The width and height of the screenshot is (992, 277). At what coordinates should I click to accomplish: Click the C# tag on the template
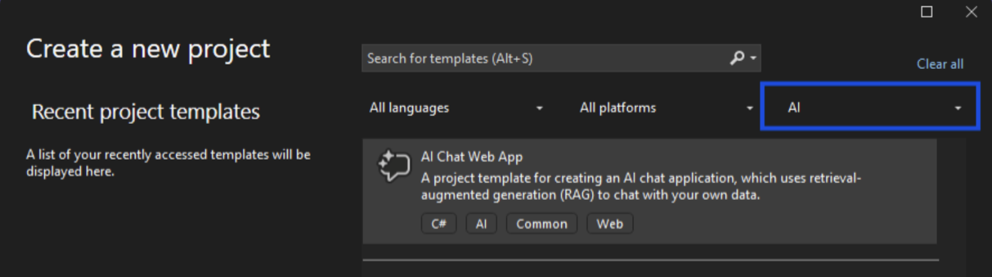(x=439, y=224)
